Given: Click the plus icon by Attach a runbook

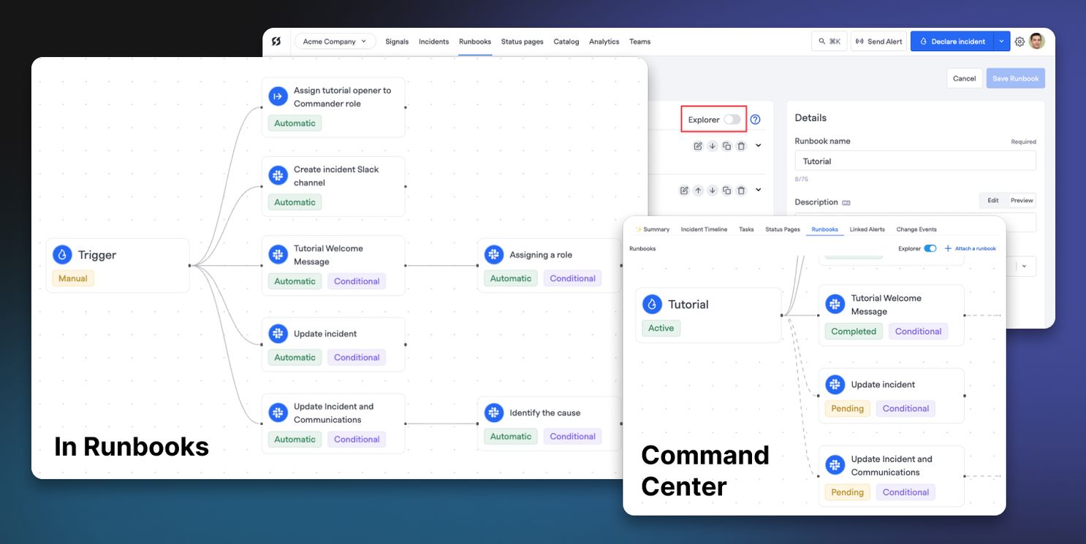Looking at the screenshot, I should (948, 248).
